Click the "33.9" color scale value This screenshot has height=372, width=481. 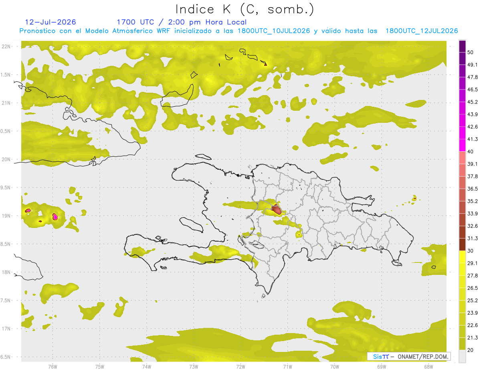coord(473,213)
